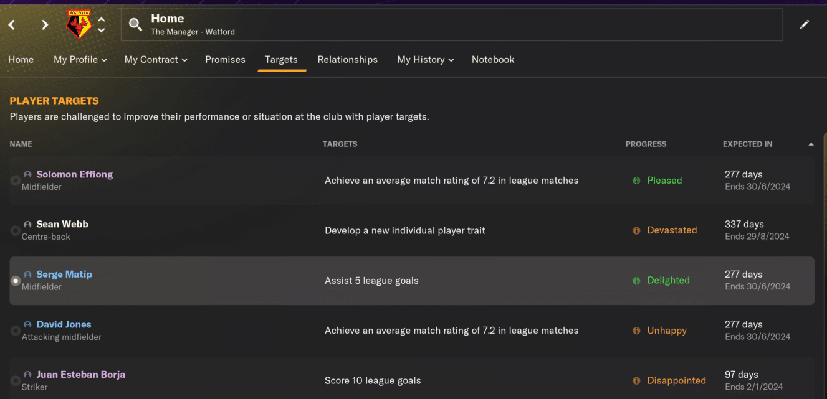This screenshot has height=399, width=827.
Task: Click the search magnifier icon
Action: [x=135, y=25]
